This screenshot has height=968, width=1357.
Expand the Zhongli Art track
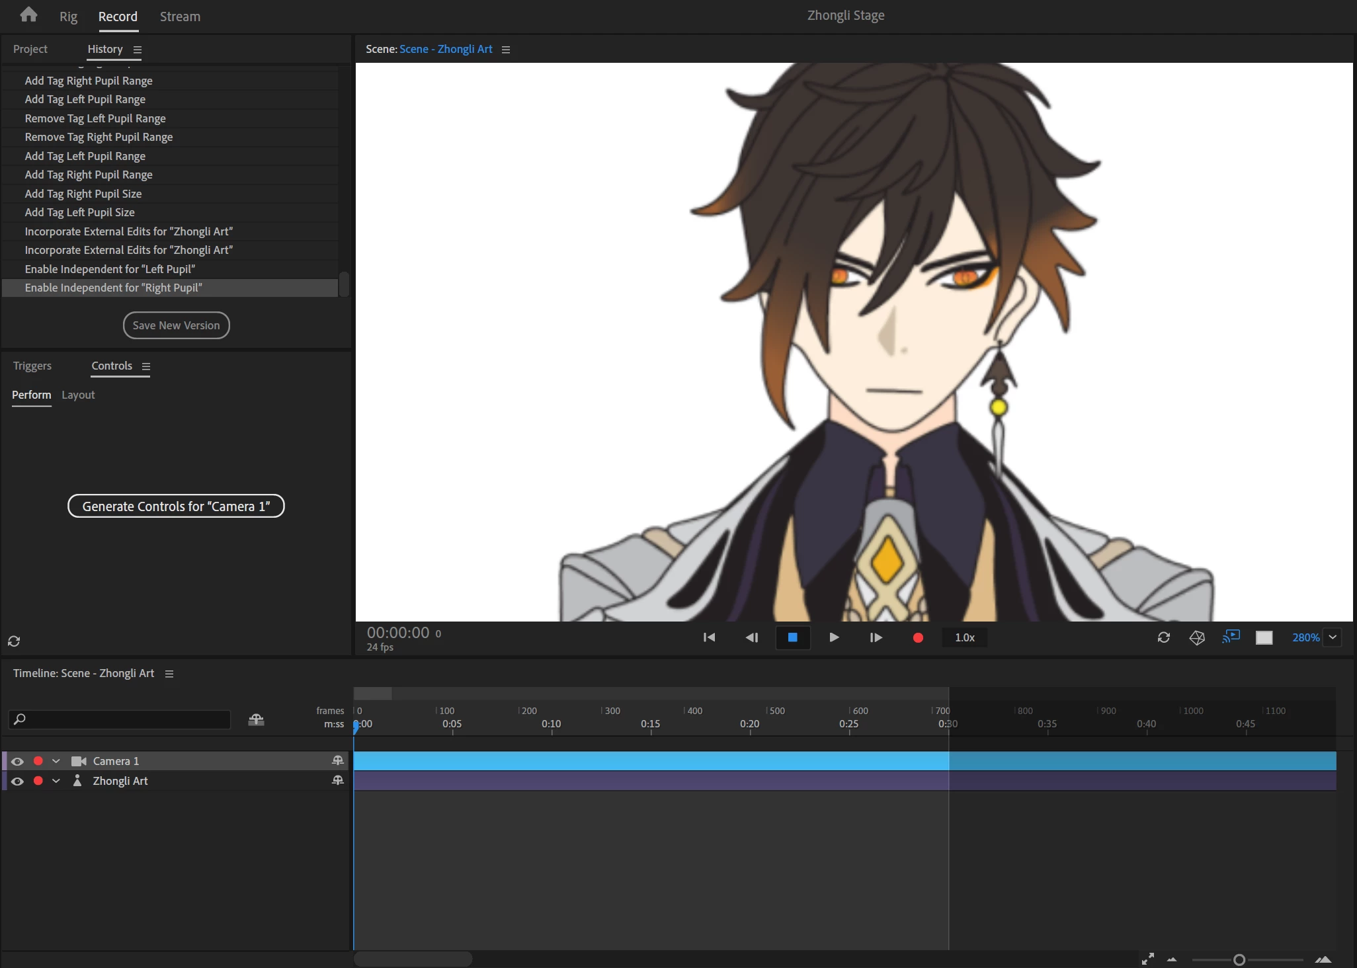[x=56, y=781]
